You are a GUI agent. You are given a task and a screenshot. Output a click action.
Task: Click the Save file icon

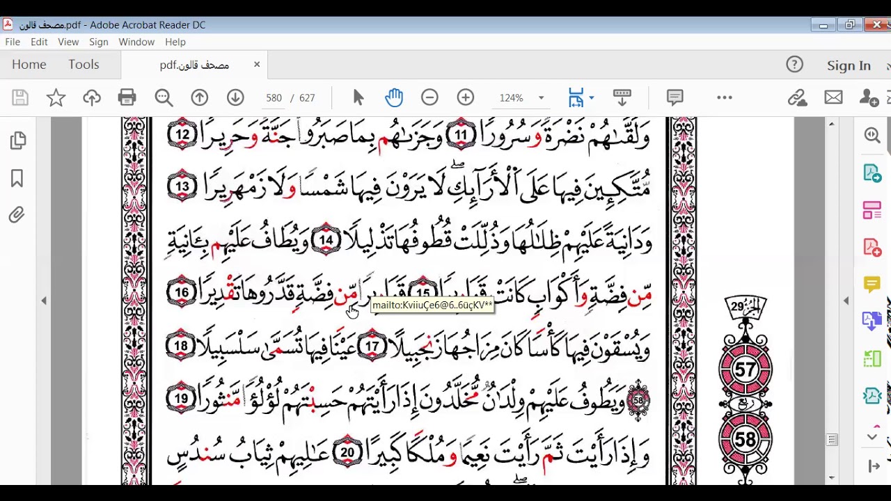click(x=20, y=98)
